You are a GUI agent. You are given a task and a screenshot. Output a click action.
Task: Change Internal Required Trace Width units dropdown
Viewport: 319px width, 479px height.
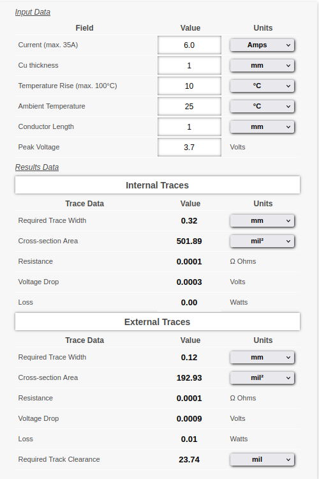point(262,220)
